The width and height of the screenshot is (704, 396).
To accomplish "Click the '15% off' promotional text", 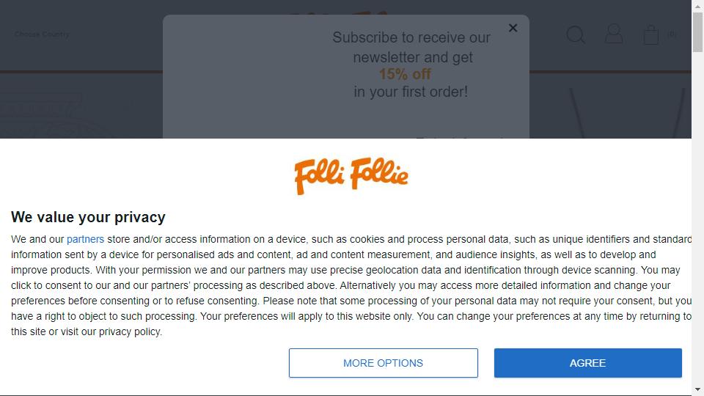I will pos(405,74).
